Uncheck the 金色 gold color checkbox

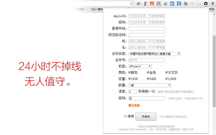148,72
